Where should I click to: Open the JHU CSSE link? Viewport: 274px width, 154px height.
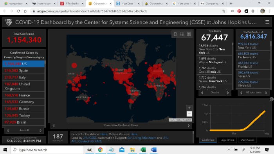[90, 138]
